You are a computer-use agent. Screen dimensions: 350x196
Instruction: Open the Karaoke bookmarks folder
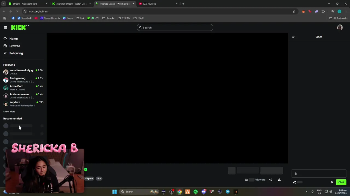click(x=108, y=18)
